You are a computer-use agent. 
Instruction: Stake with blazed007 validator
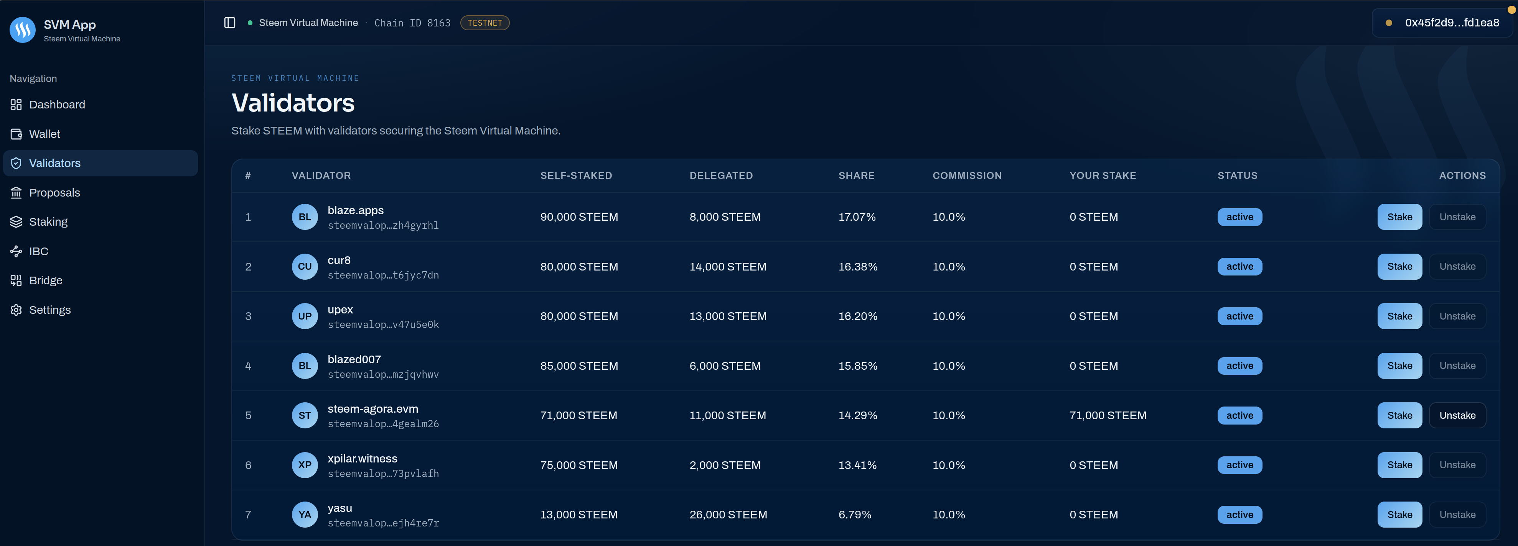1399,366
